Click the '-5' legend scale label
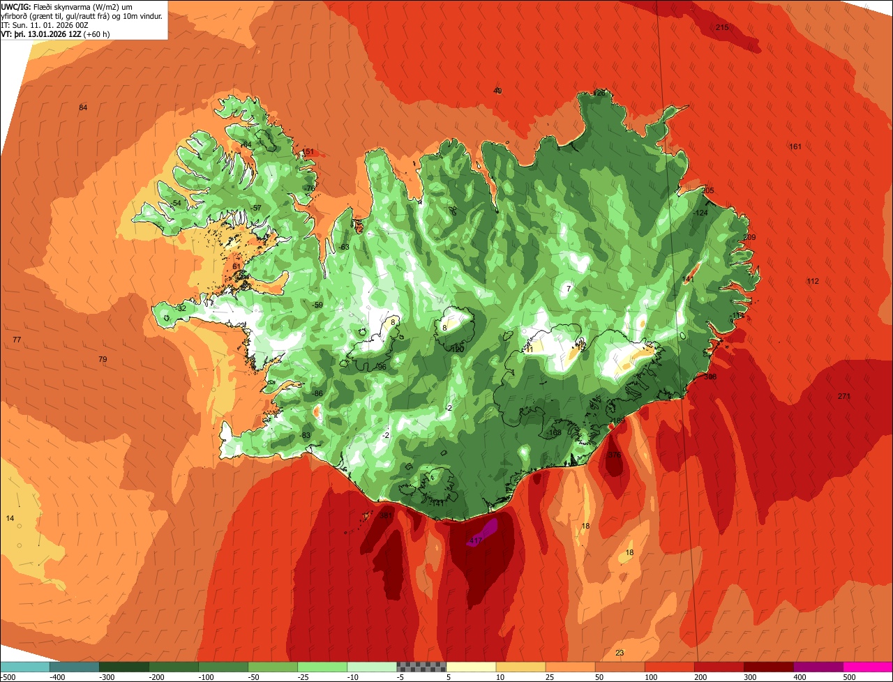The image size is (893, 682). 402,677
